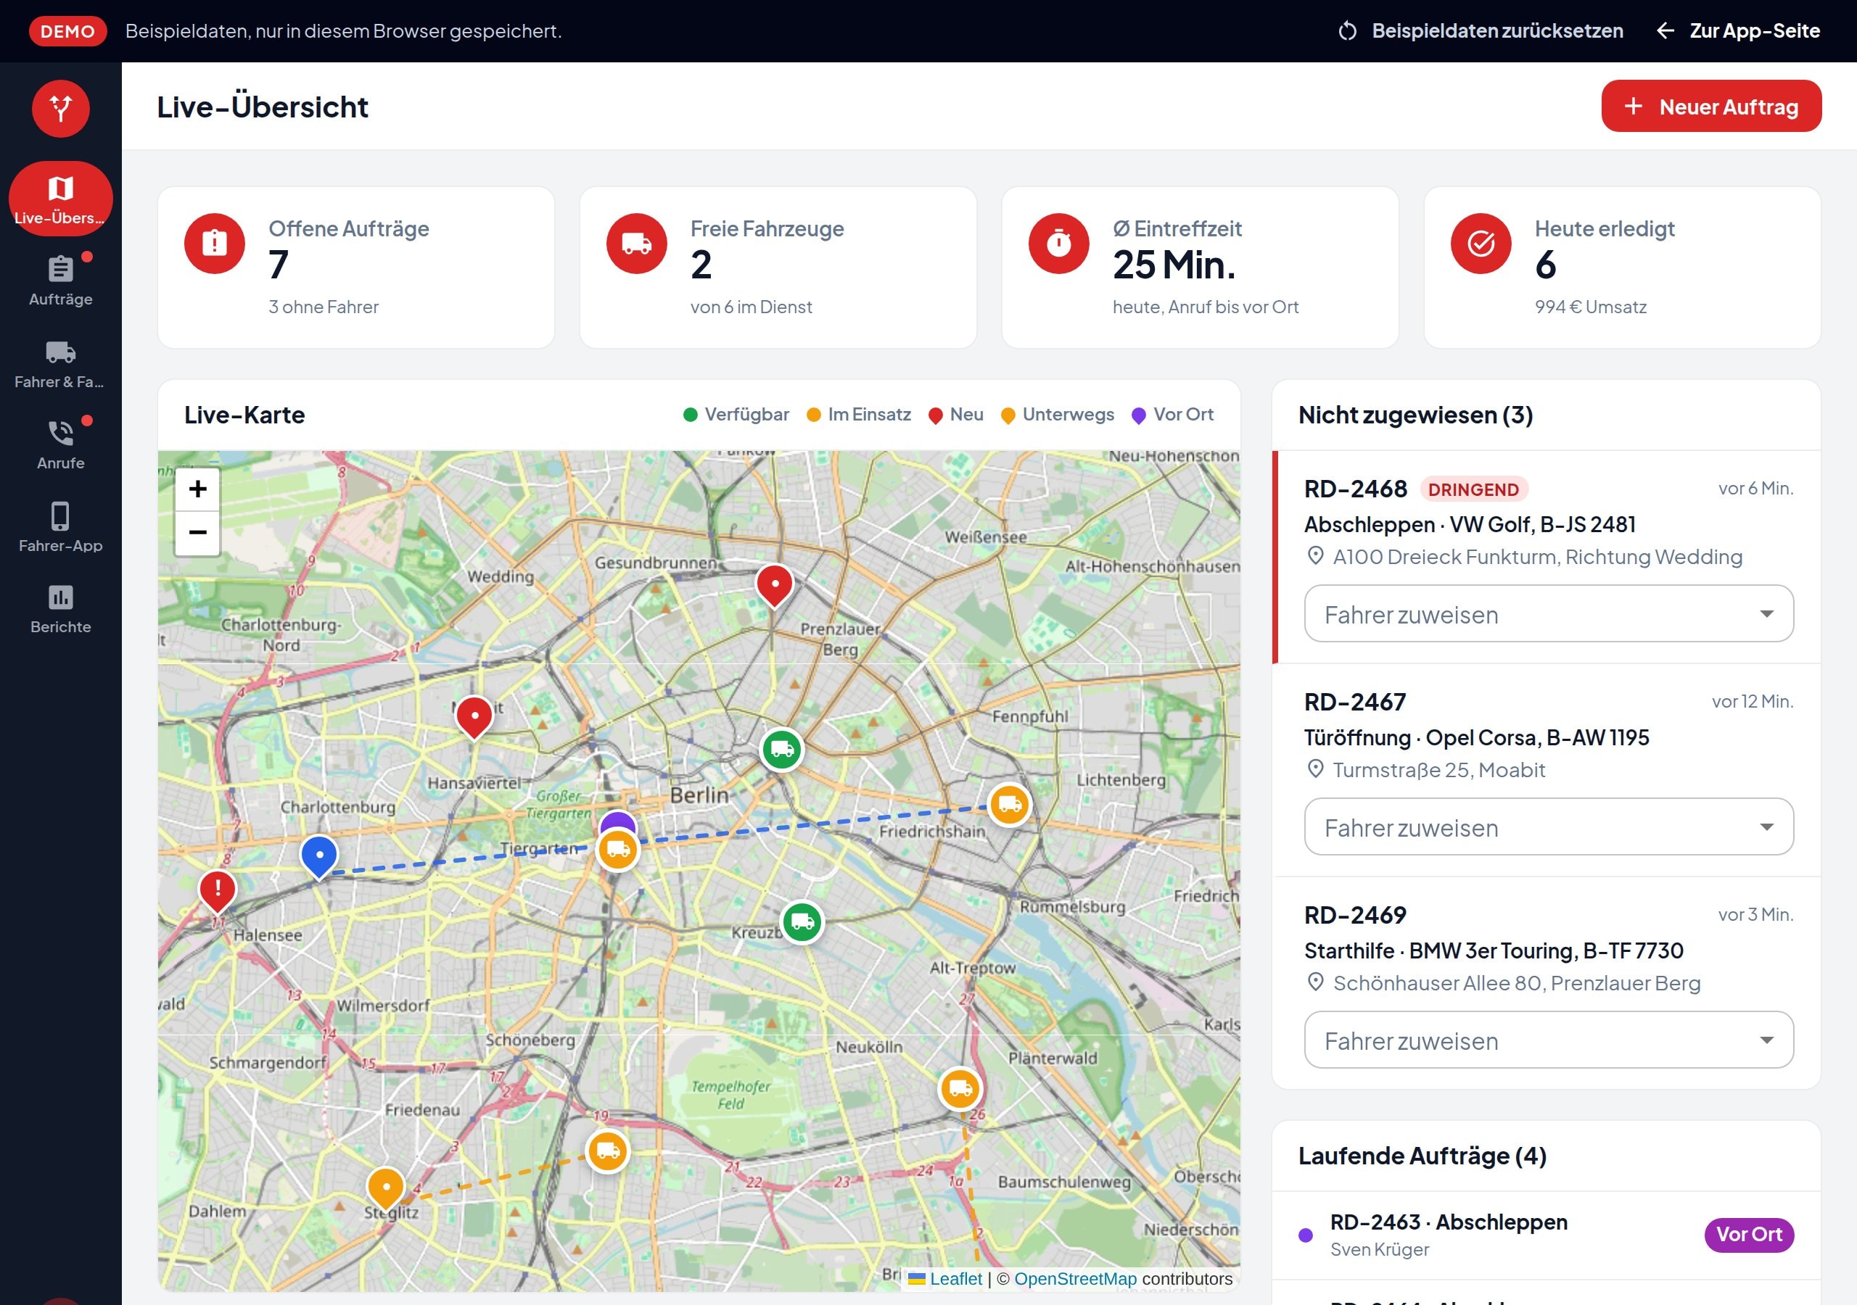The image size is (1857, 1305).
Task: Click the Freie Fahrzeuge truck icon
Action: click(636, 244)
